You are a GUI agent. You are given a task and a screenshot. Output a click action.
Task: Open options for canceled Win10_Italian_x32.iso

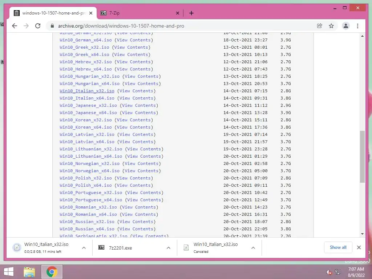coord(253,248)
